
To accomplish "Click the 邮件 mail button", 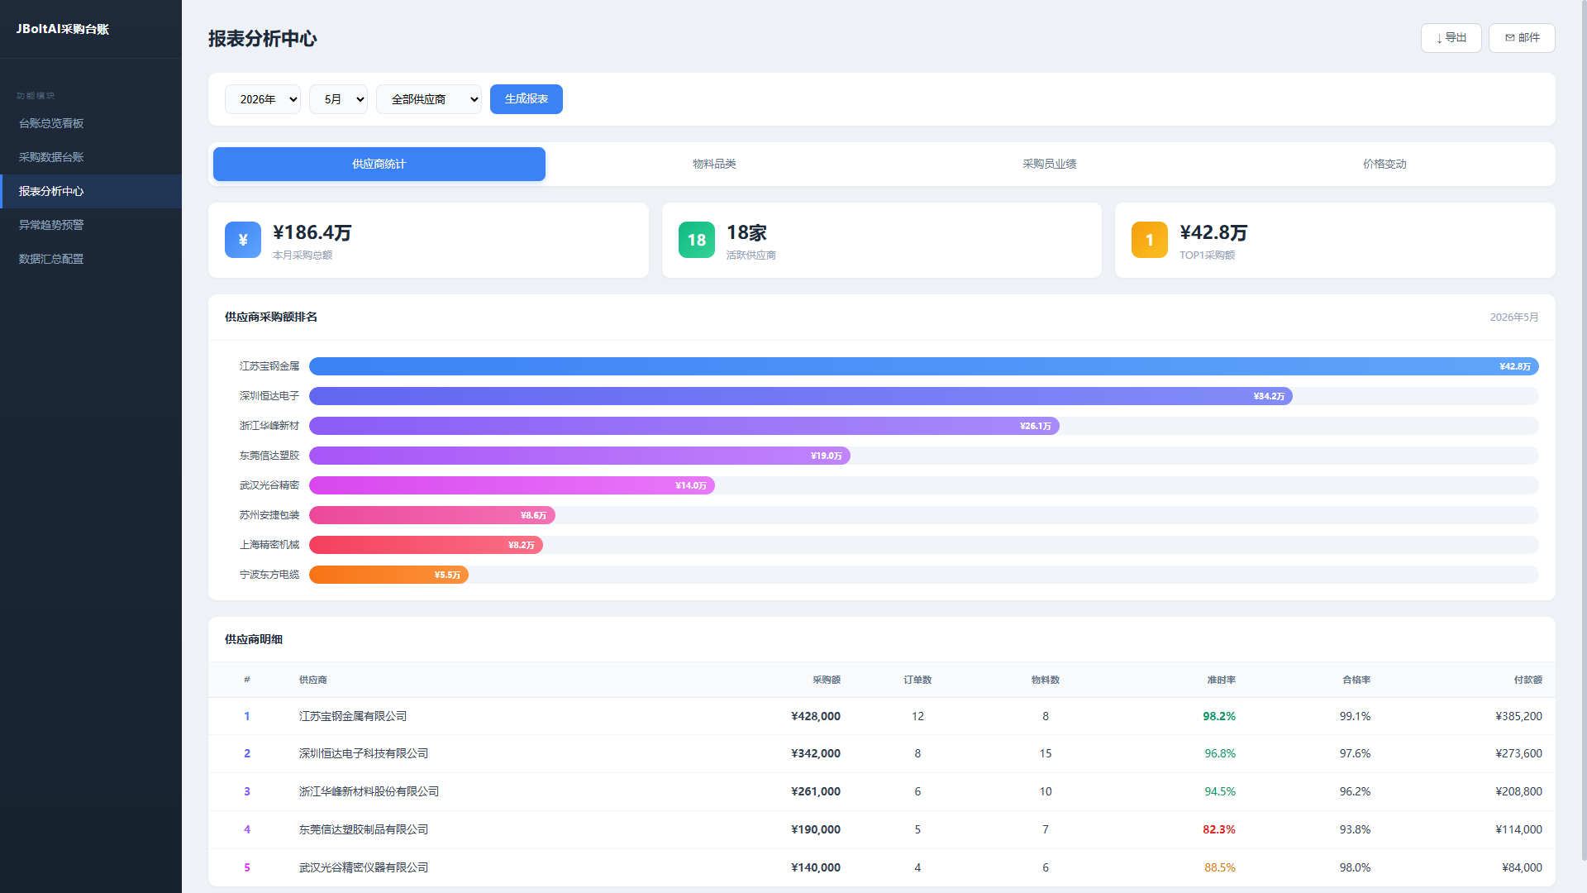I will coord(1522,38).
